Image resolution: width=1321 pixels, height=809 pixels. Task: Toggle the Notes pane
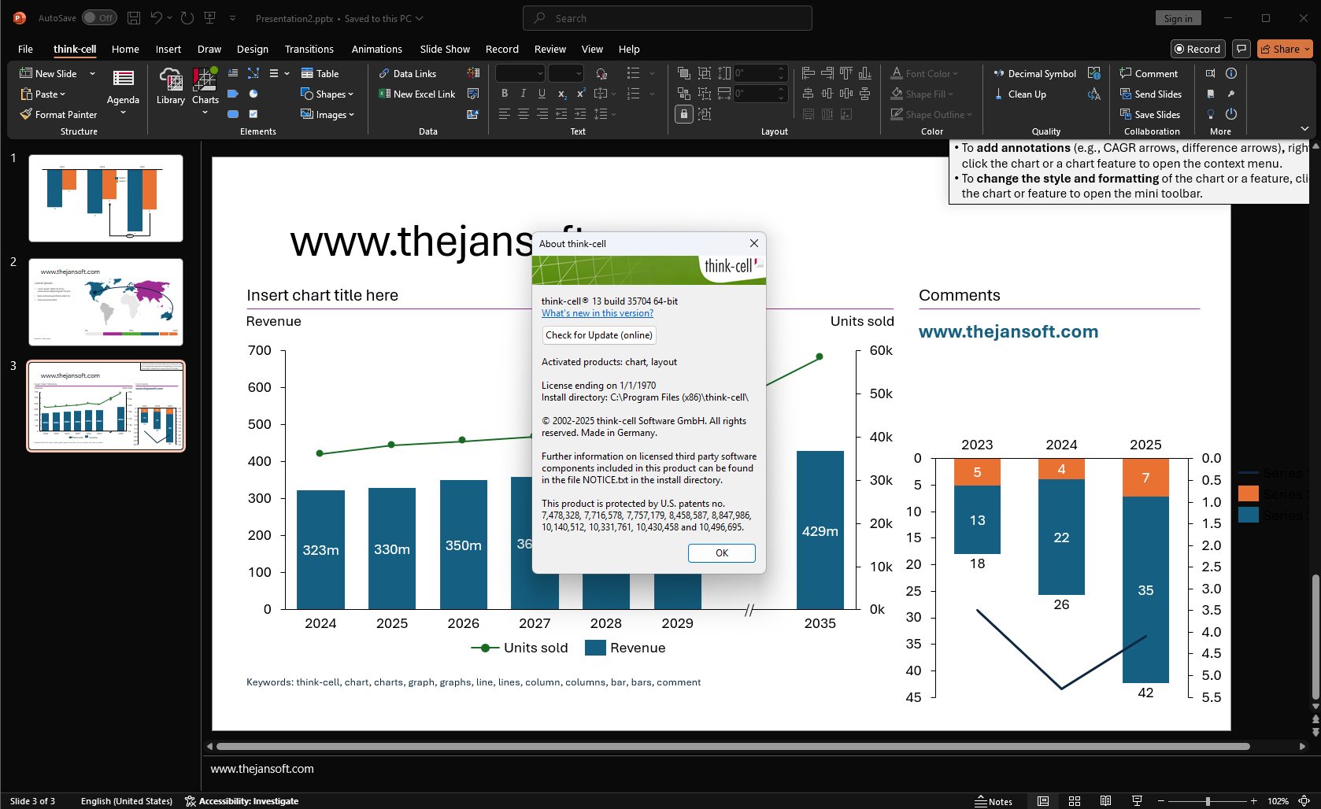point(994,801)
